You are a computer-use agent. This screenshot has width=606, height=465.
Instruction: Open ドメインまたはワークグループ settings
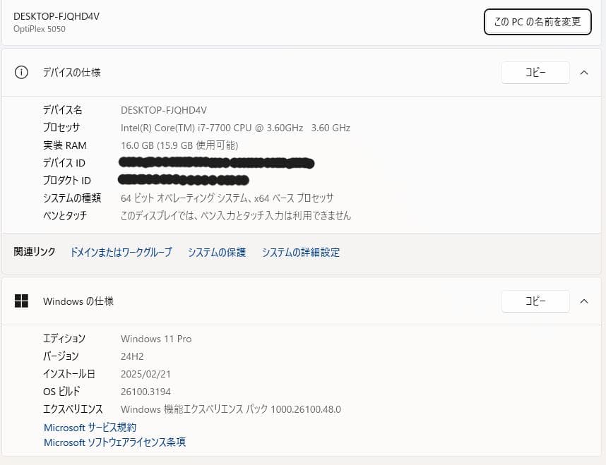[120, 252]
